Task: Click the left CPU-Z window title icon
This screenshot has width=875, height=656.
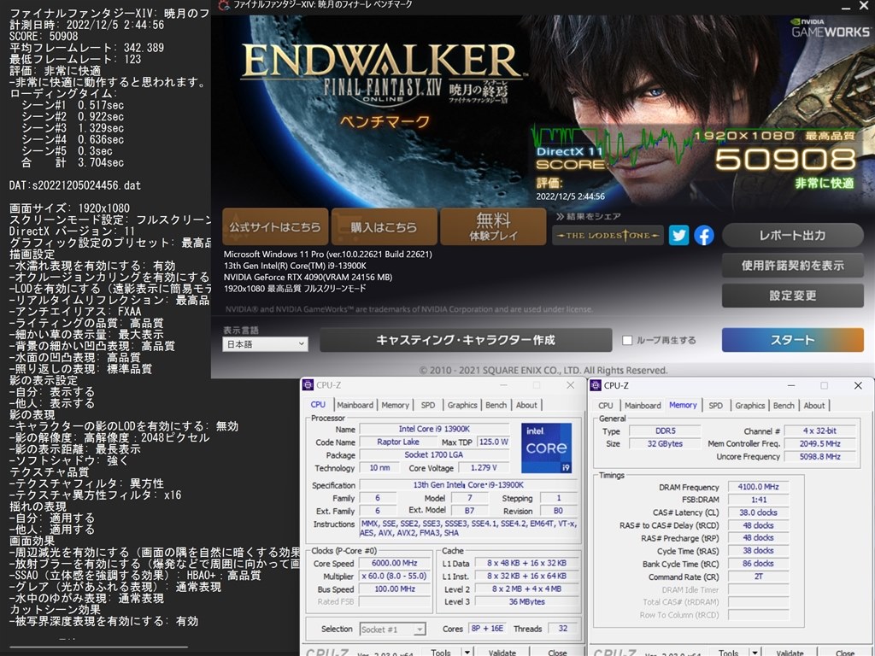Action: click(x=308, y=385)
